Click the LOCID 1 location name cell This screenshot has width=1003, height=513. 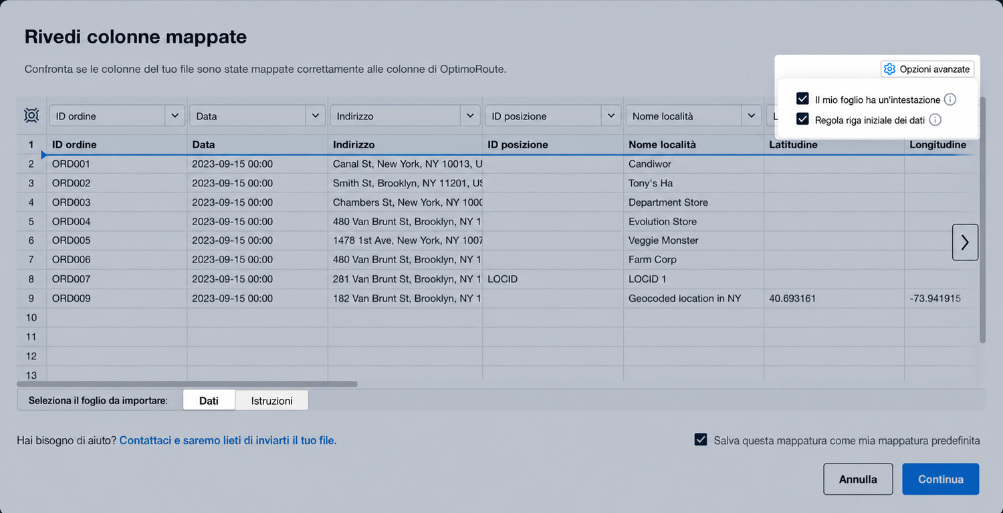(693, 279)
